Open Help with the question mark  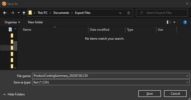coord(185,22)
